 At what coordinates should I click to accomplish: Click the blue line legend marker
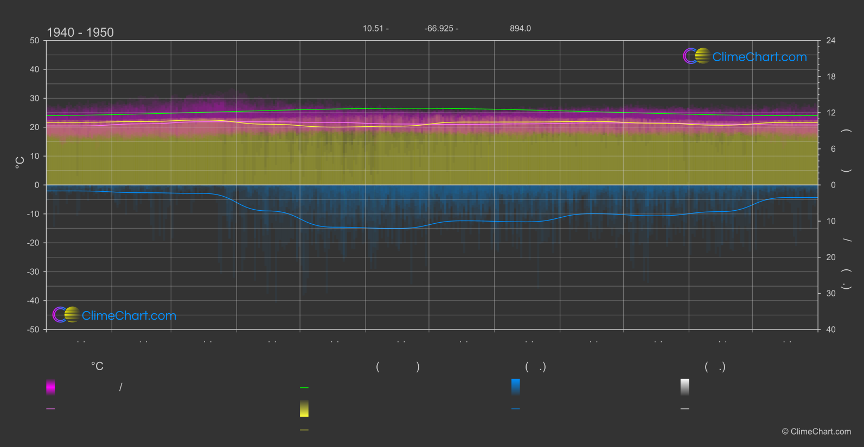pos(516,409)
